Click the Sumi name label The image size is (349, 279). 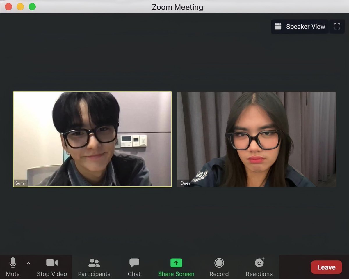(20, 183)
